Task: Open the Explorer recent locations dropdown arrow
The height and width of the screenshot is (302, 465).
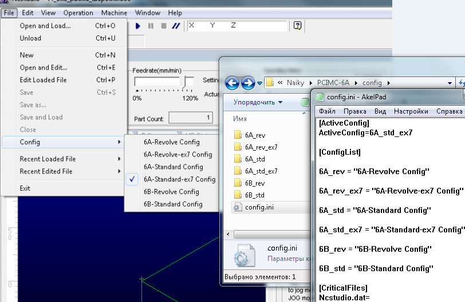Action: click(259, 83)
